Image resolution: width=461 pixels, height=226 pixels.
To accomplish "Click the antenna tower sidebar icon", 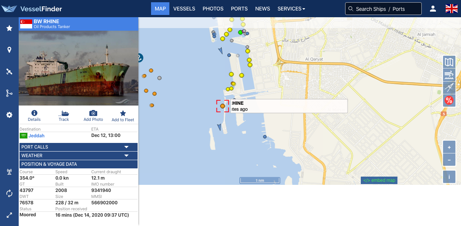I will (9, 172).
